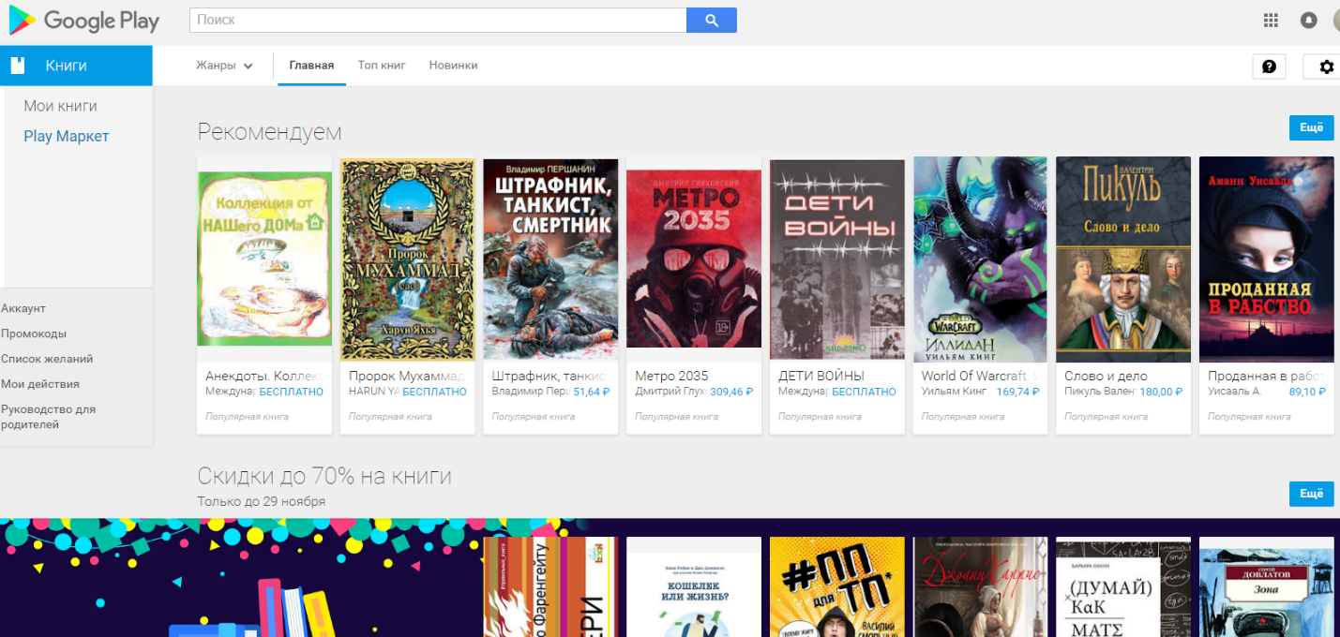This screenshot has height=637, width=1340.
Task: Click БЕСПЛАТНО under Анекдоты book
Action: click(x=291, y=392)
